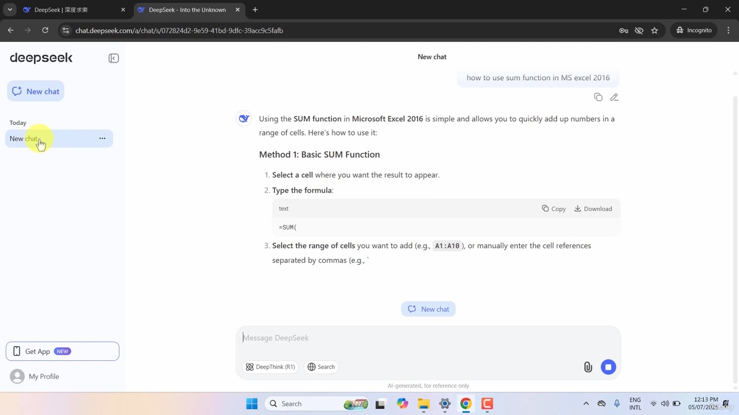739x415 pixels.
Task: Click the Today label in the sidebar
Action: (18, 123)
